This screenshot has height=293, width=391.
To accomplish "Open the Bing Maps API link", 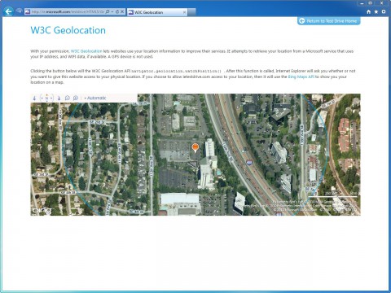I will [x=301, y=77].
